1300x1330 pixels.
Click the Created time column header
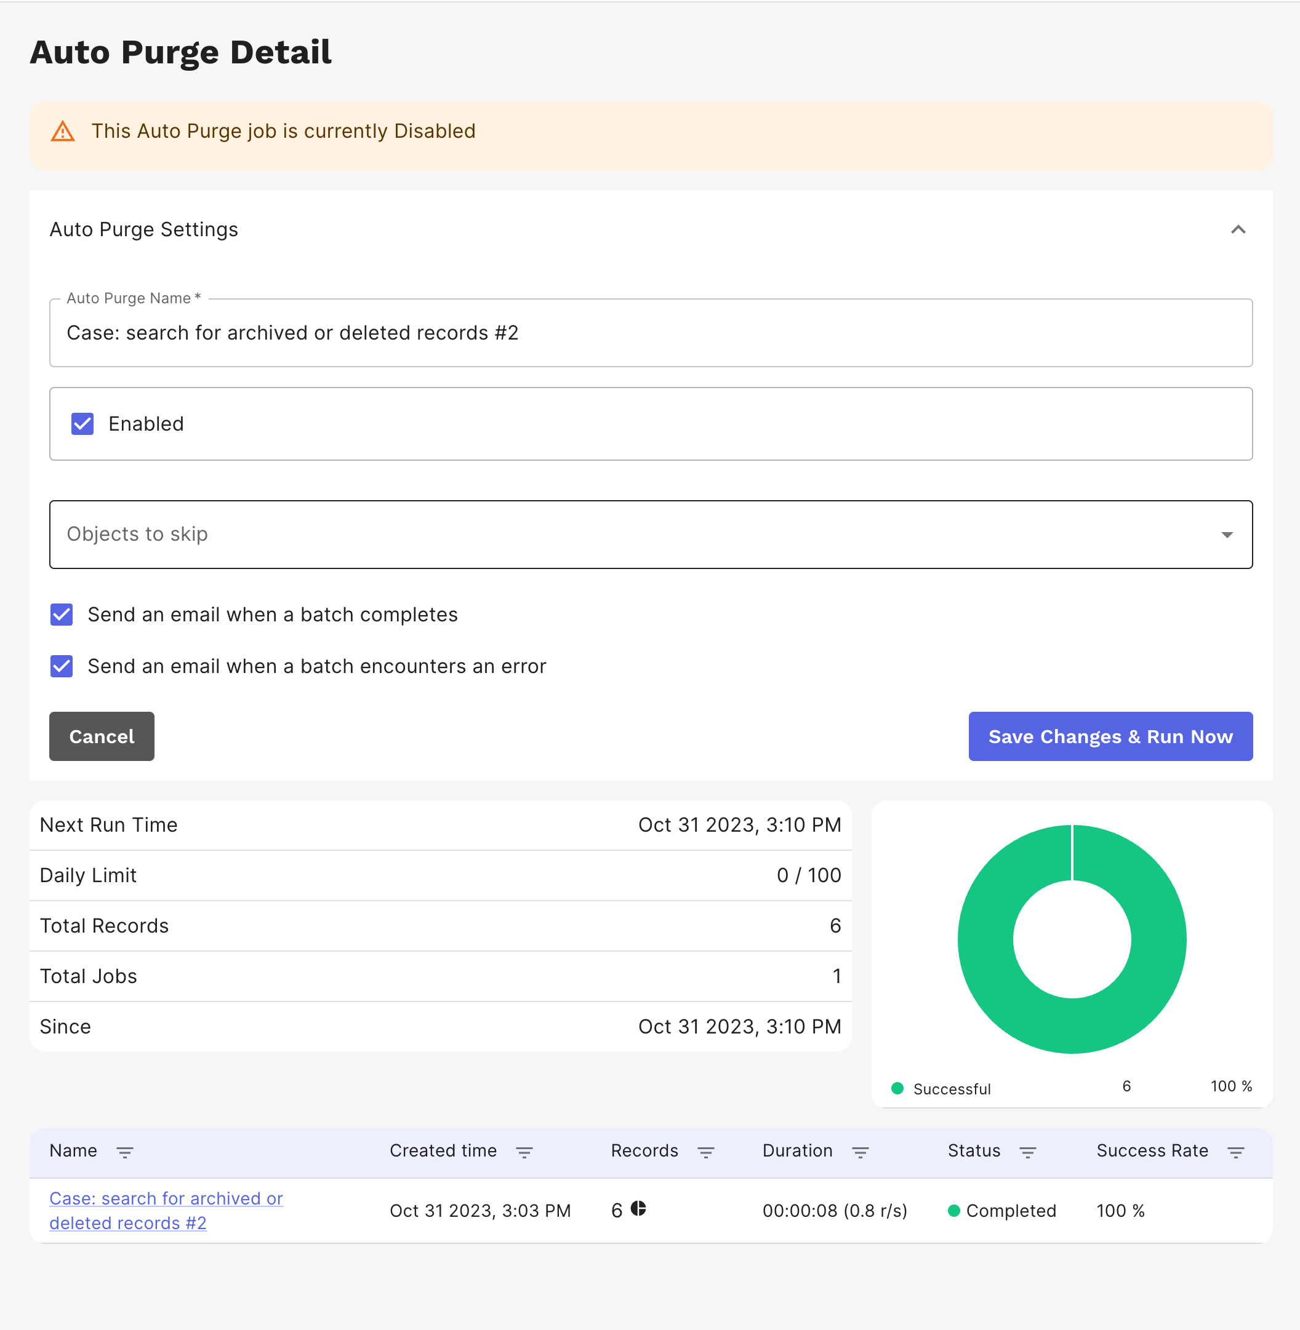443,1150
